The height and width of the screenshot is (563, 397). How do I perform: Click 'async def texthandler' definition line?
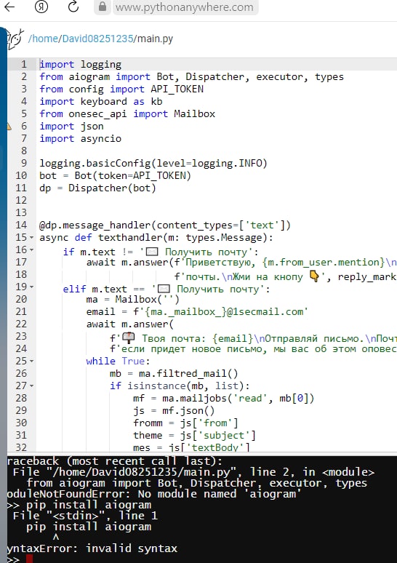pyautogui.click(x=156, y=238)
